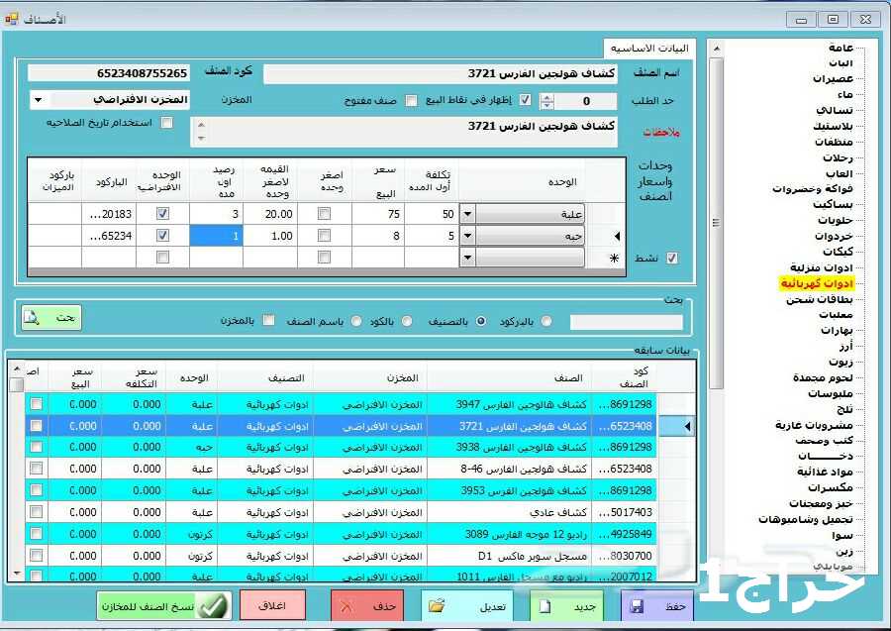Toggle the نشط active checkbox

pyautogui.click(x=671, y=258)
